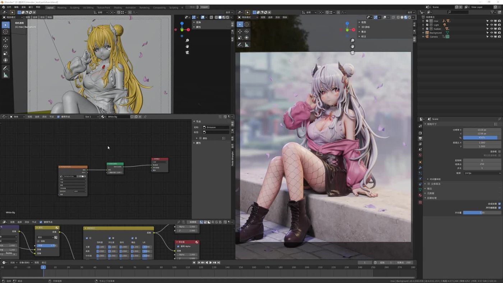This screenshot has width=503, height=283.
Task: Activate the Move tool in left viewport
Action: (x=5, y=40)
